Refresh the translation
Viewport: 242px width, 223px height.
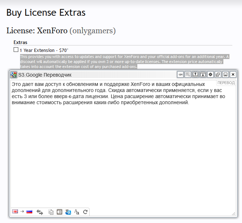85,212
